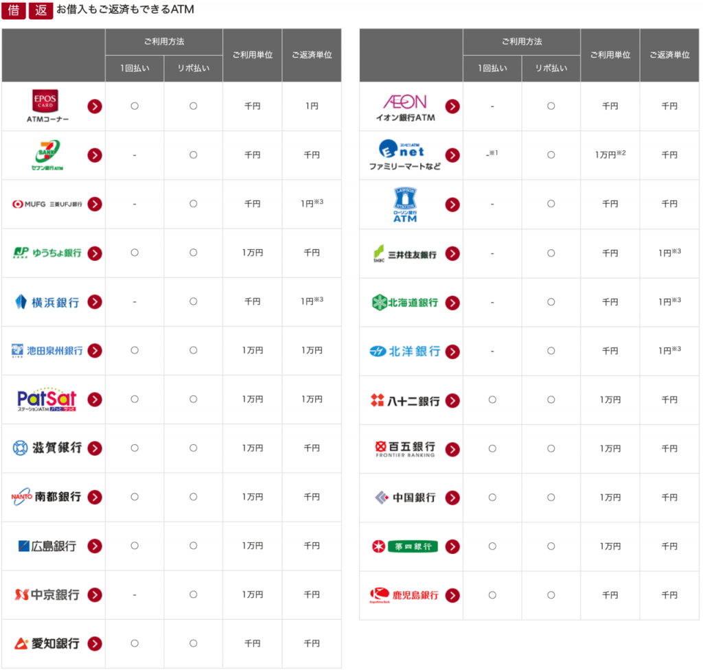Click the 第四銀行 green logo

click(404, 546)
